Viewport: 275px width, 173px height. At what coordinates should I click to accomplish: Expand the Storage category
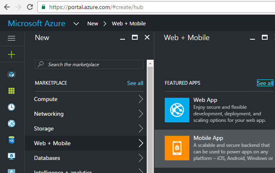[85, 128]
